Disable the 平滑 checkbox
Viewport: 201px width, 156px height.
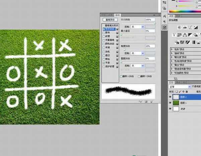click(104, 63)
